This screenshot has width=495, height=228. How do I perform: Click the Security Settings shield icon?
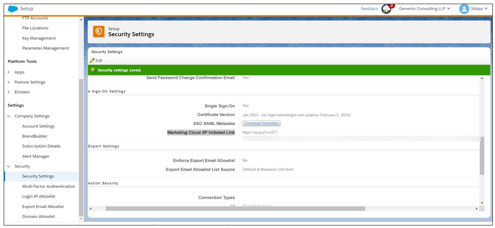(x=98, y=31)
